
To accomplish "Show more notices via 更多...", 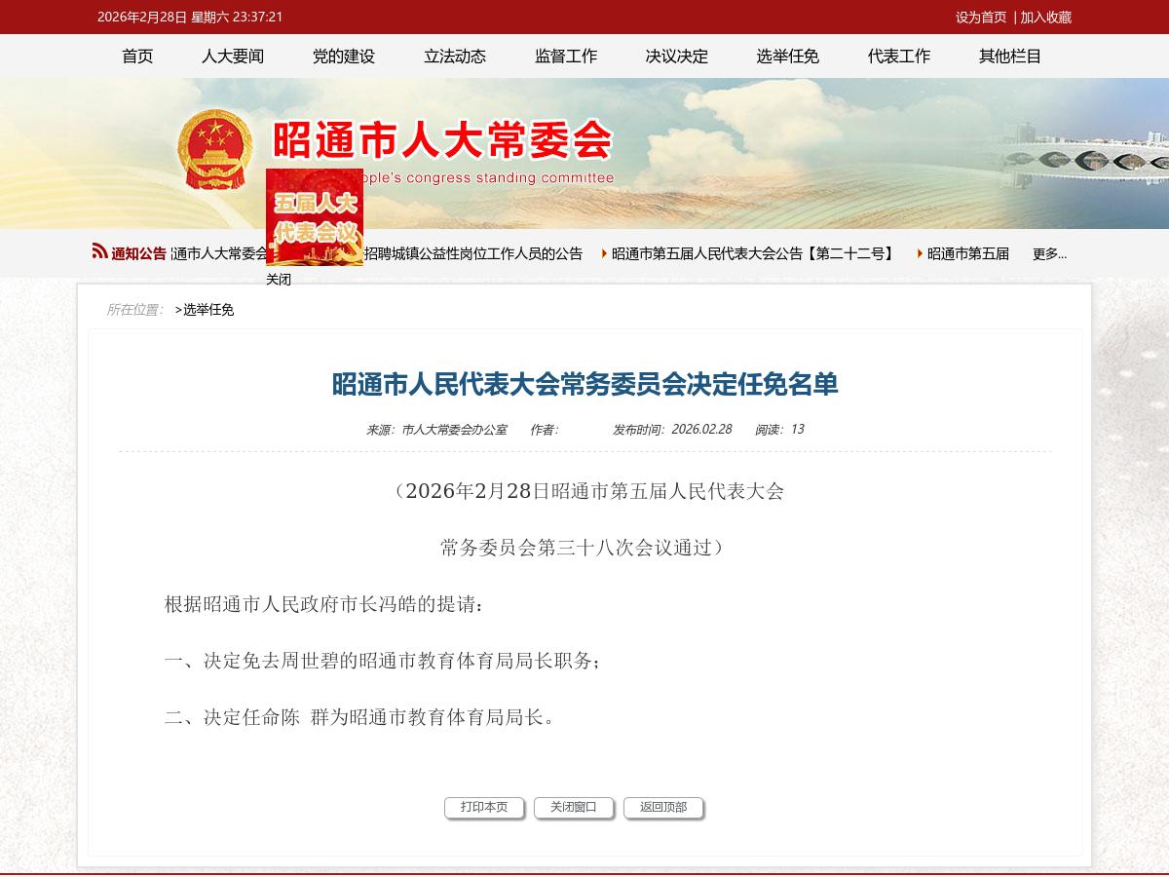I will pyautogui.click(x=1049, y=254).
